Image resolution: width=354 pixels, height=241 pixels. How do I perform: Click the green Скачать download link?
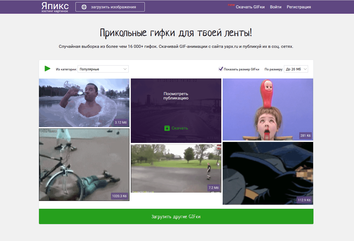[x=176, y=128]
